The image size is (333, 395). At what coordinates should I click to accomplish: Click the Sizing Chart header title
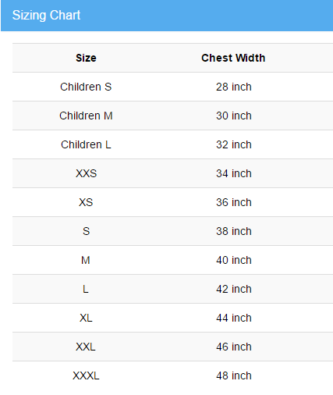tap(46, 16)
